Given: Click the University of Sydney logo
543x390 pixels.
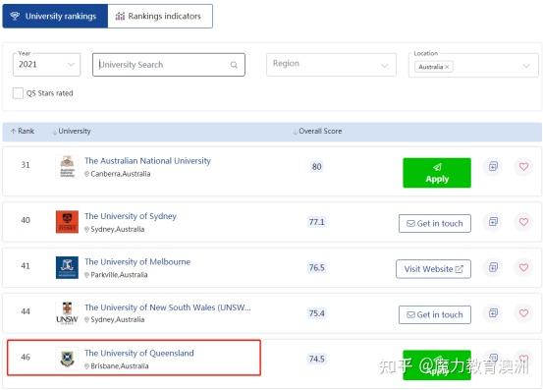Looking at the screenshot, I should coord(67,222).
